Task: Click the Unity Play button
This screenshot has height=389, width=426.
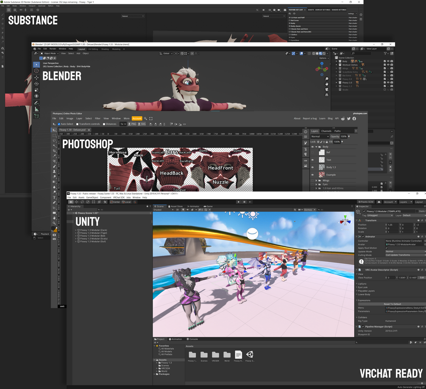Action: (239, 202)
